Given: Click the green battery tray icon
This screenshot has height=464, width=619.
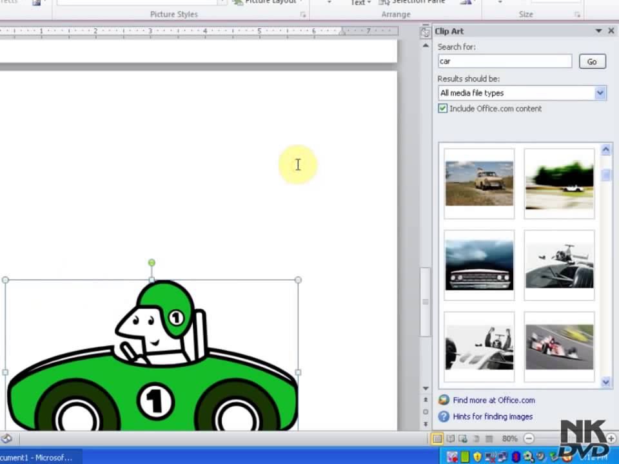Looking at the screenshot, I should coord(465,458).
